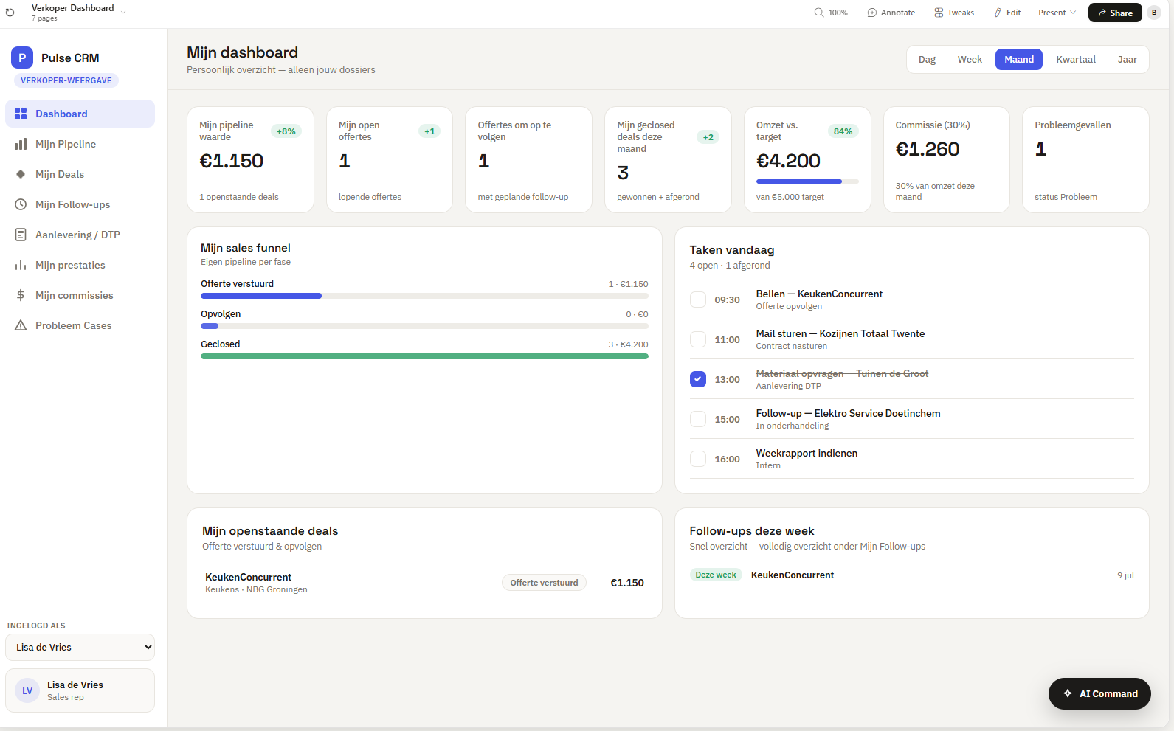Click the Annotate icon in top toolbar

[x=872, y=13]
